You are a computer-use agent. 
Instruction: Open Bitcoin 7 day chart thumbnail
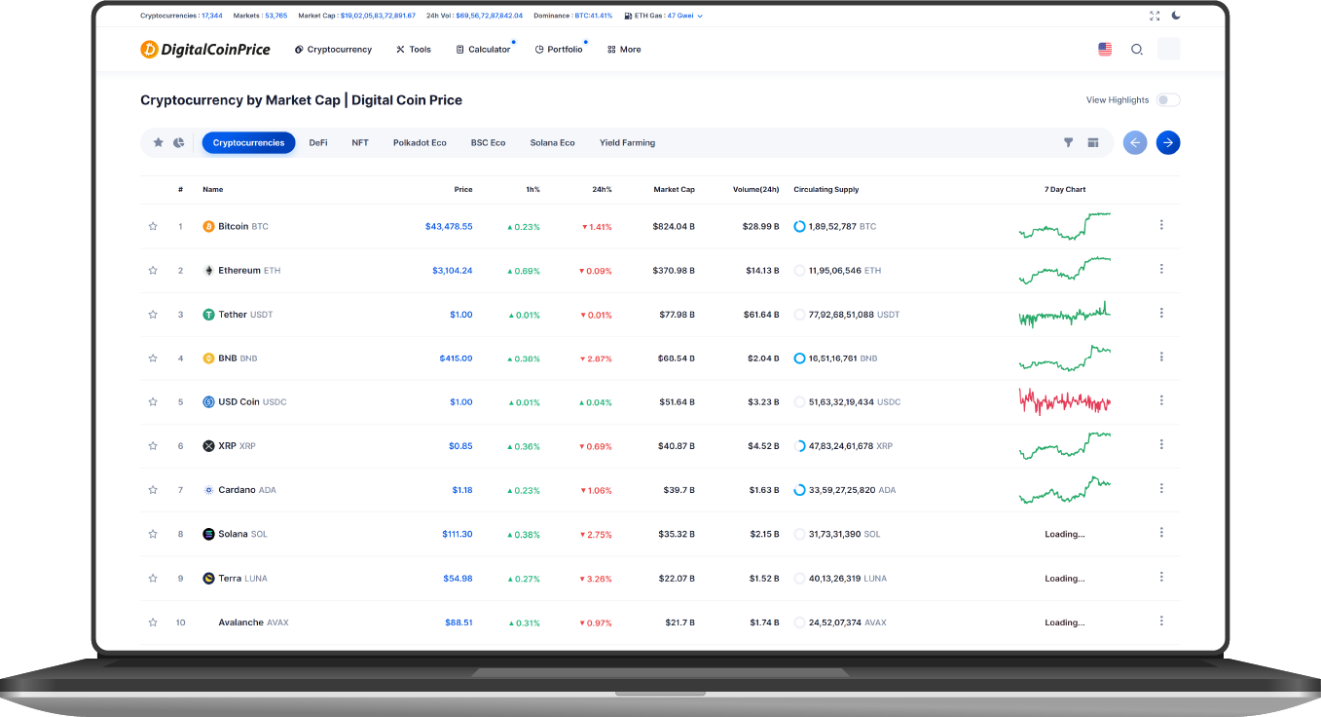point(1065,226)
